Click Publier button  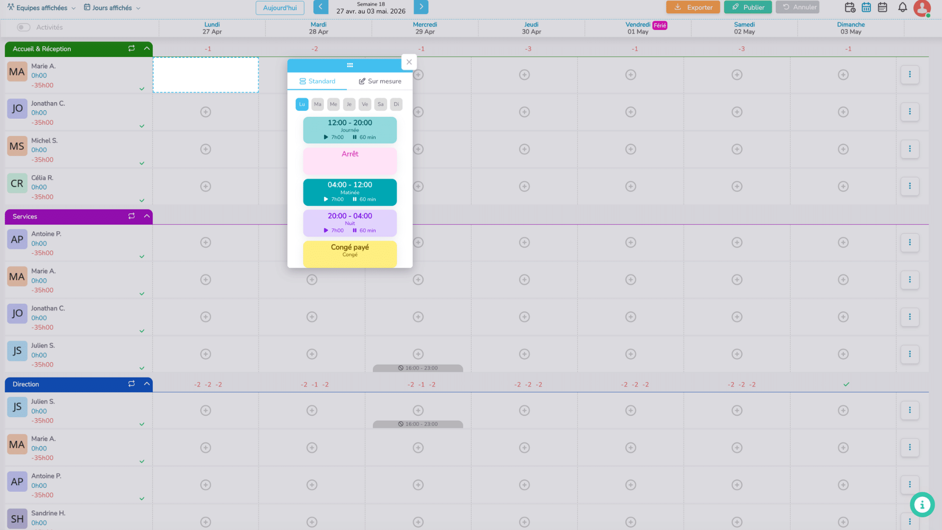pyautogui.click(x=748, y=7)
